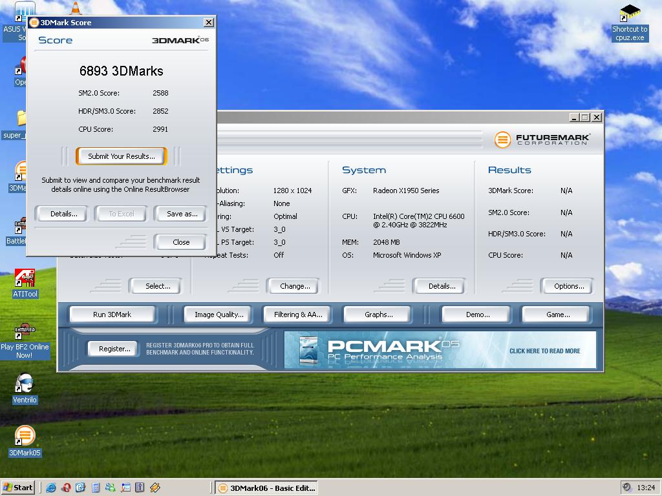The height and width of the screenshot is (496, 662).
Task: Launch Internet Explorer from Quick Launch
Action: [51, 488]
